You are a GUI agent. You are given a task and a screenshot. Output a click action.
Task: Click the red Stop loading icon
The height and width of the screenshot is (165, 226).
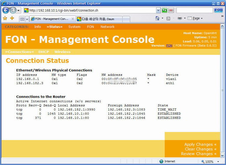coord(171,10)
